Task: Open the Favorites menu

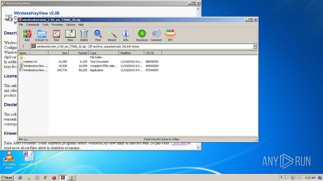Action: pyautogui.click(x=57, y=25)
